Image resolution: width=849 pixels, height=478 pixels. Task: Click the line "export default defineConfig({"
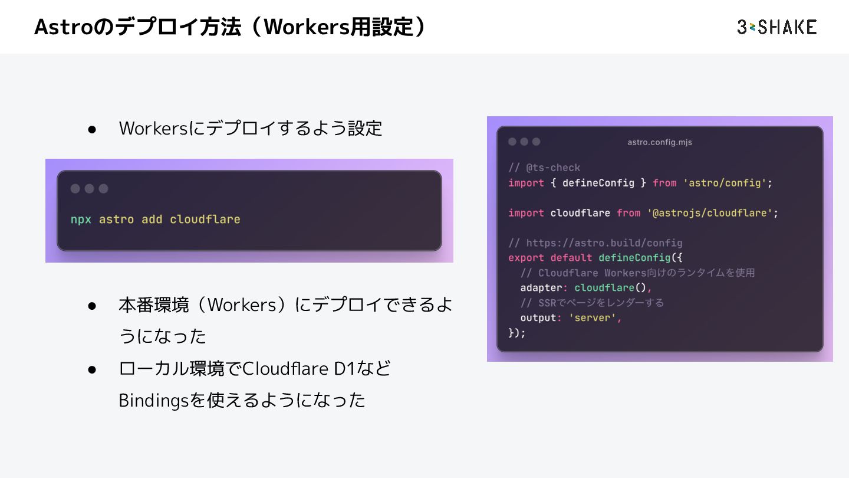(x=595, y=258)
